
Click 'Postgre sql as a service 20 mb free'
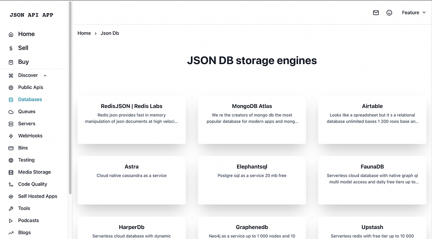(252, 176)
